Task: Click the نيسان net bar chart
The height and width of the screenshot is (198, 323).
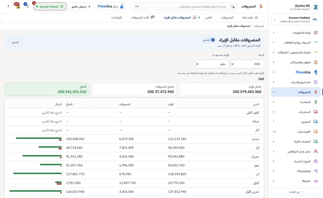Action: 39,139
